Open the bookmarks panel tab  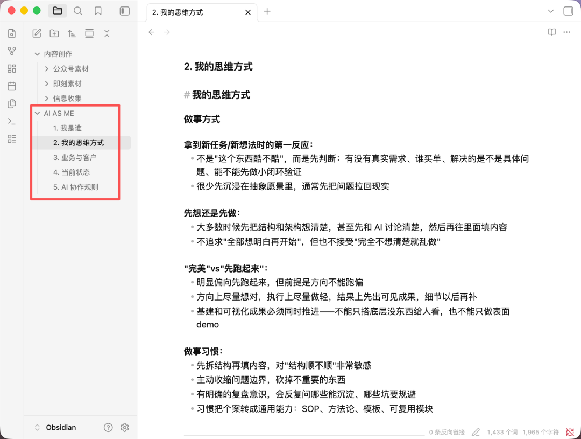tap(98, 11)
